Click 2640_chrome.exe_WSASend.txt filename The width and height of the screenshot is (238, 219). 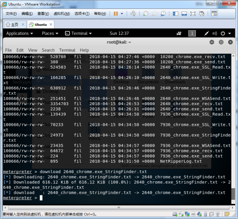(195, 98)
